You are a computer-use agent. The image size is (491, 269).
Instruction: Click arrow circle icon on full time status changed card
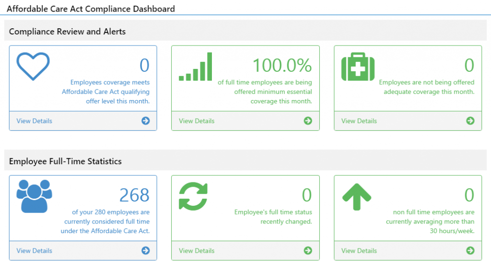308,250
